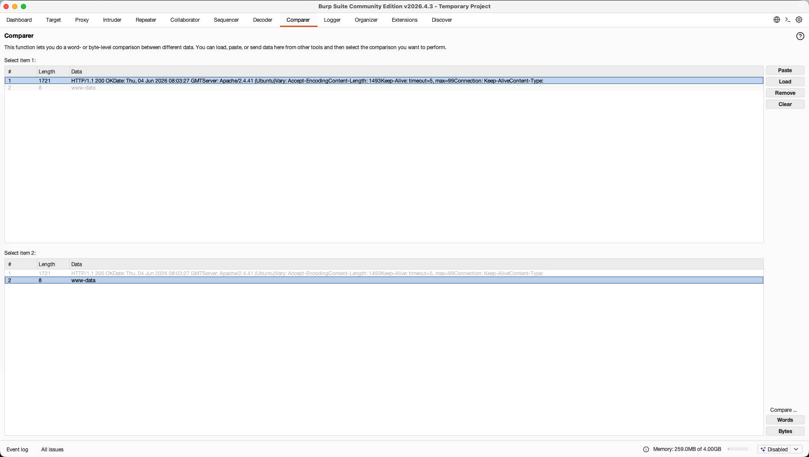
Task: Click # header in Select item 2 table
Action: tap(21, 264)
